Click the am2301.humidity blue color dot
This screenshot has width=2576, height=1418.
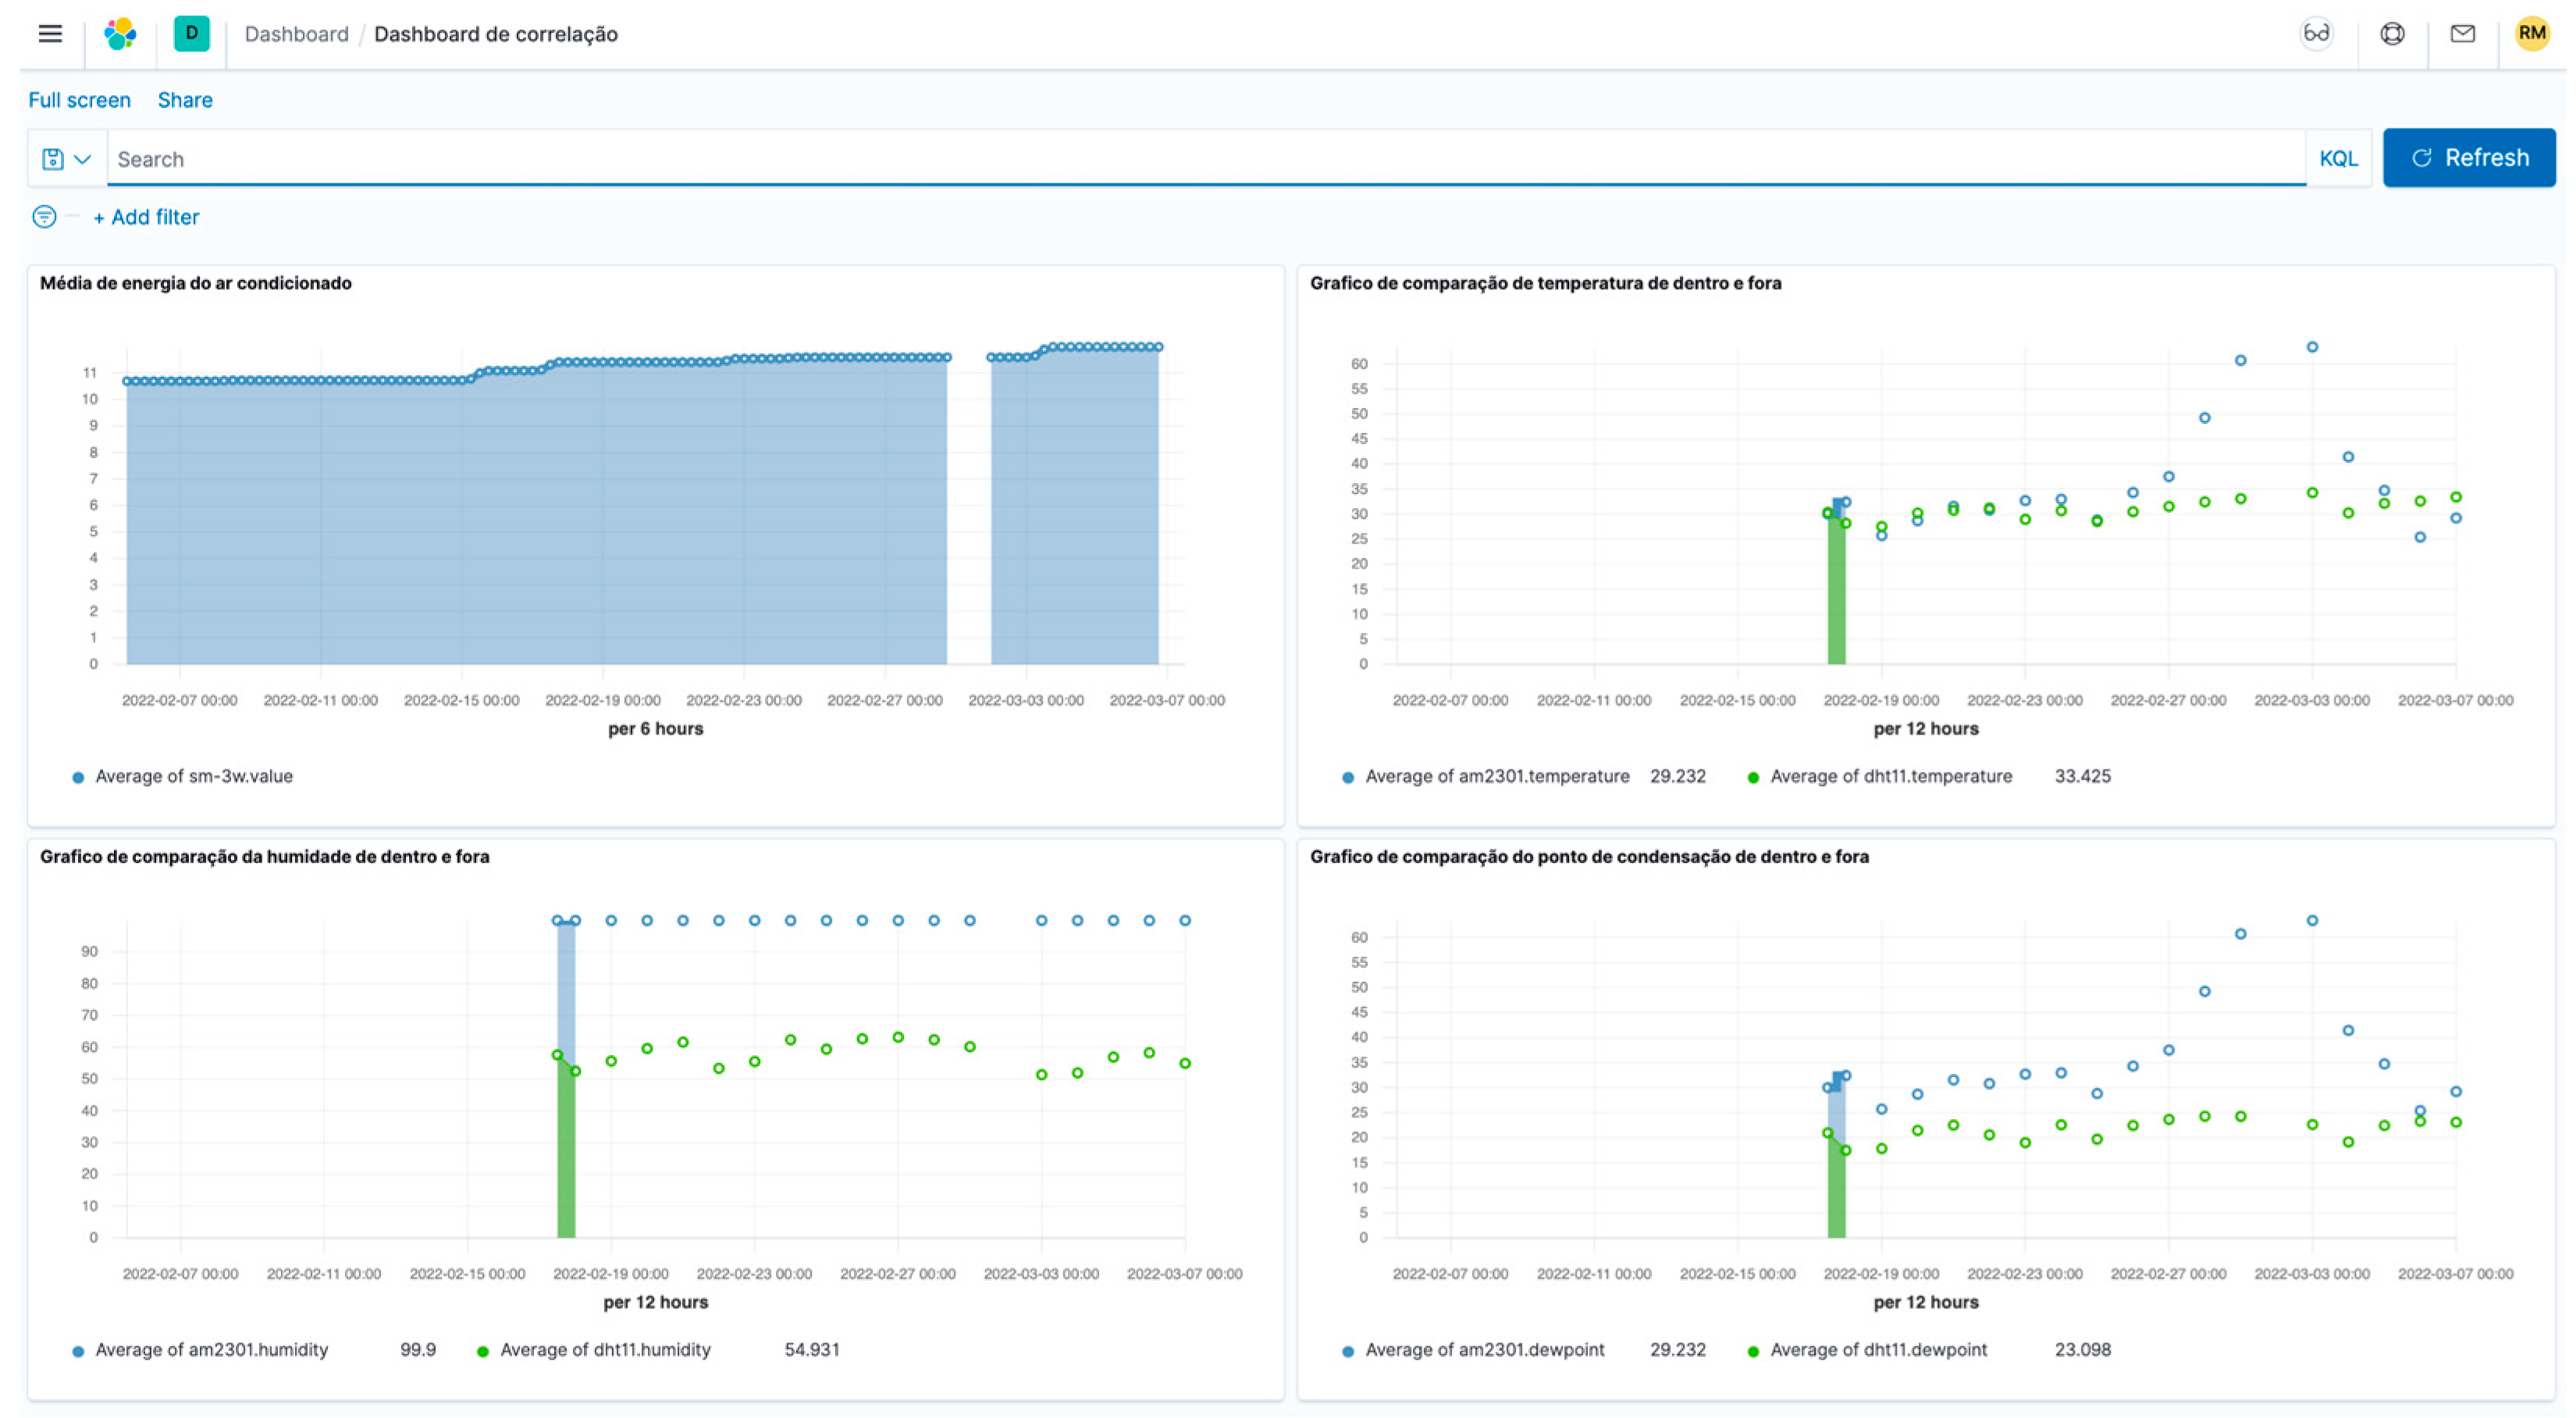[78, 1351]
